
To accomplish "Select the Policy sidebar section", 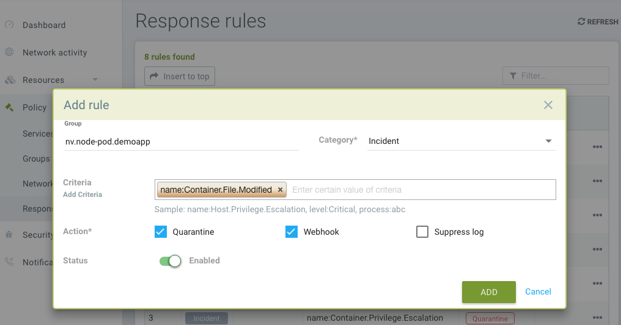I will (x=34, y=107).
